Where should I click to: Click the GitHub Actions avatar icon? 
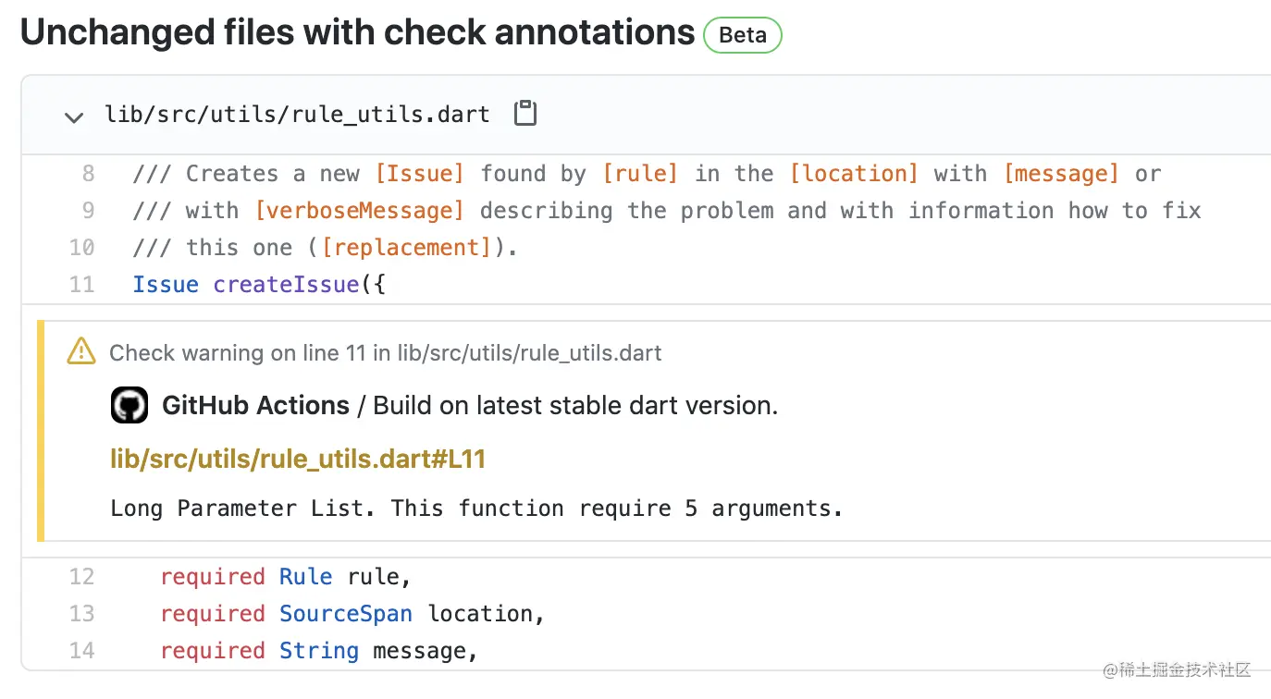(130, 405)
